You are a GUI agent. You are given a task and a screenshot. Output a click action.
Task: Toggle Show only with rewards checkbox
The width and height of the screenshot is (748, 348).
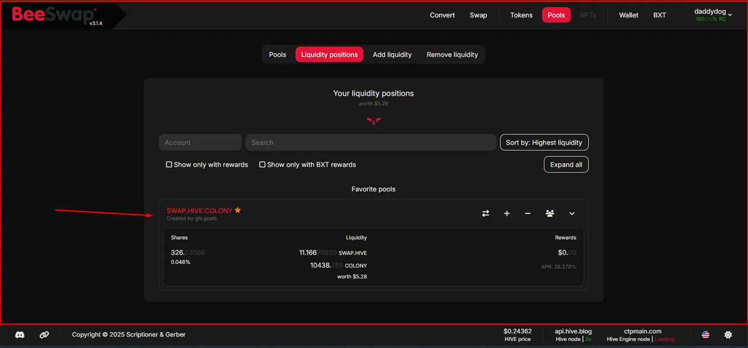[x=169, y=164]
